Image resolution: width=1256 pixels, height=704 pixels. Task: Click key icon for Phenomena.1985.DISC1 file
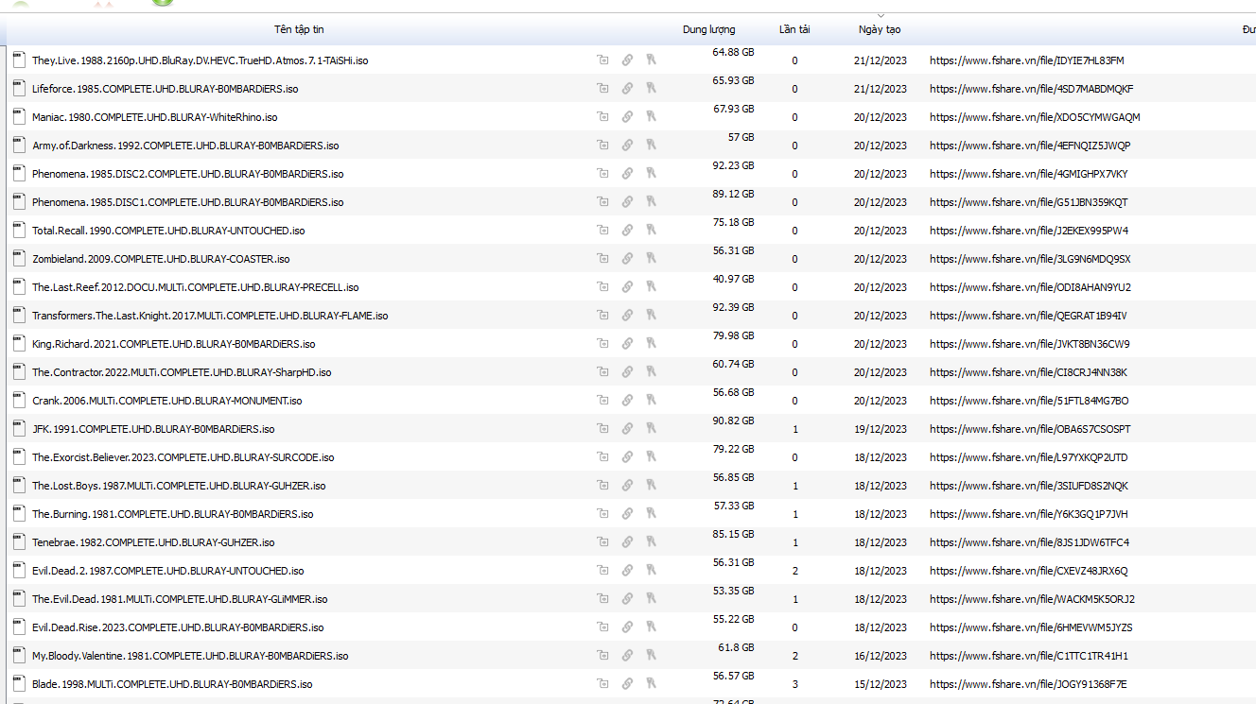(x=651, y=202)
